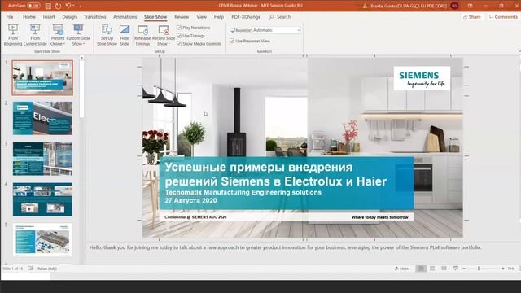521x293 pixels.
Task: Switch to Normal view icon
Action: [x=421, y=269]
